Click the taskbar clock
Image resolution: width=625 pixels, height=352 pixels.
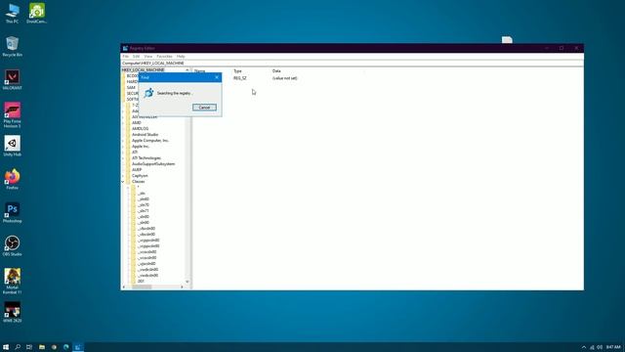tap(613, 347)
